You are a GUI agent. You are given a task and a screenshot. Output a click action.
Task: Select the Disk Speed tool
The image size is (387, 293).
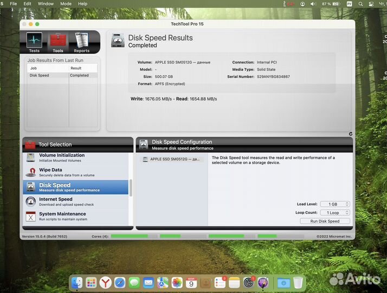[x=75, y=187]
